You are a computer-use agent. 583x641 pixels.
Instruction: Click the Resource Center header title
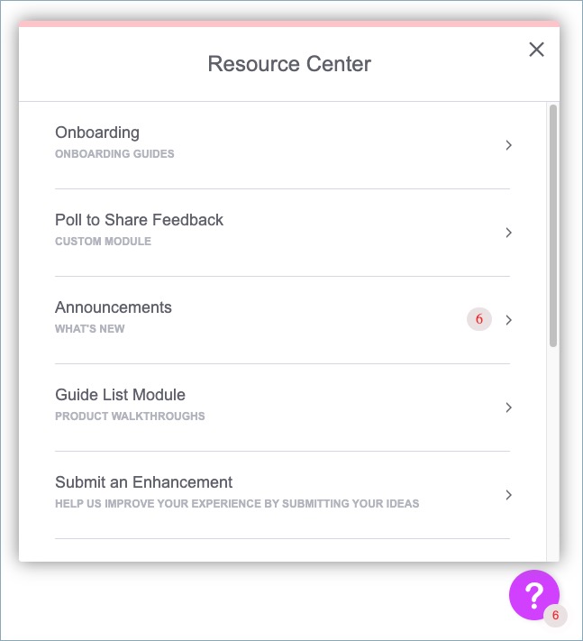pos(289,64)
